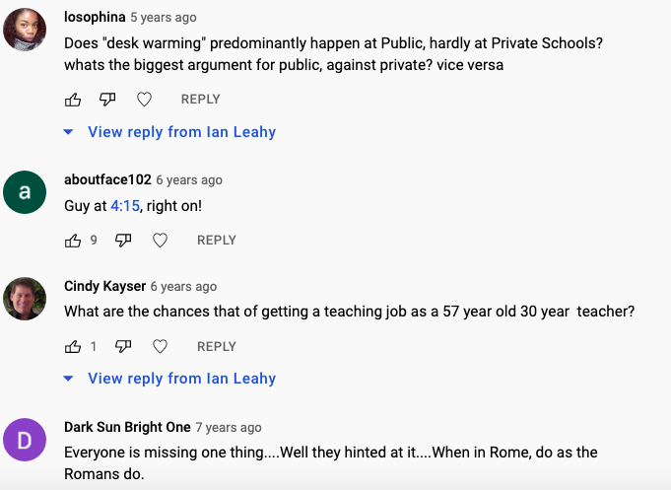Open aboutface102's channel avatar

25,192
